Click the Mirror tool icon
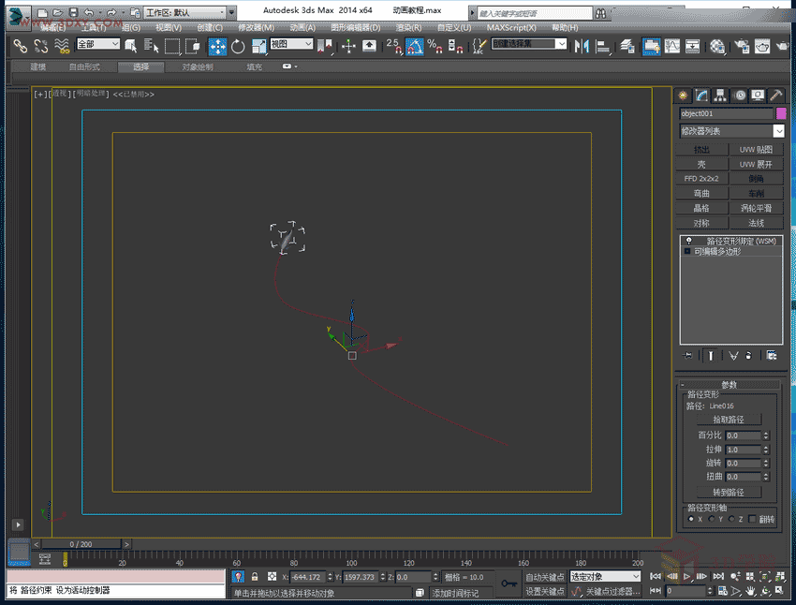The image size is (796, 605). (x=582, y=47)
